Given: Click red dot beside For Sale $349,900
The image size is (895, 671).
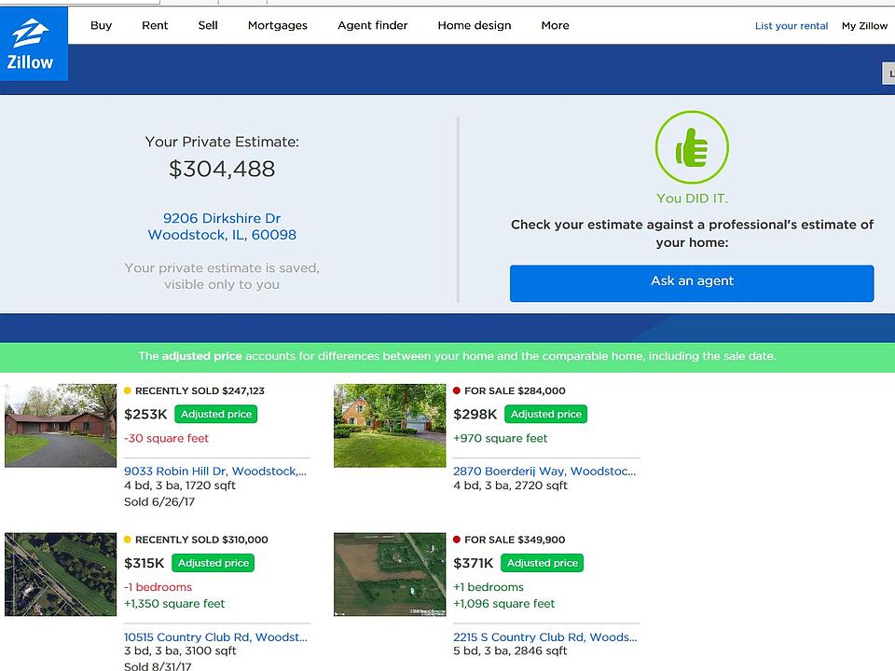Looking at the screenshot, I should pyautogui.click(x=457, y=540).
